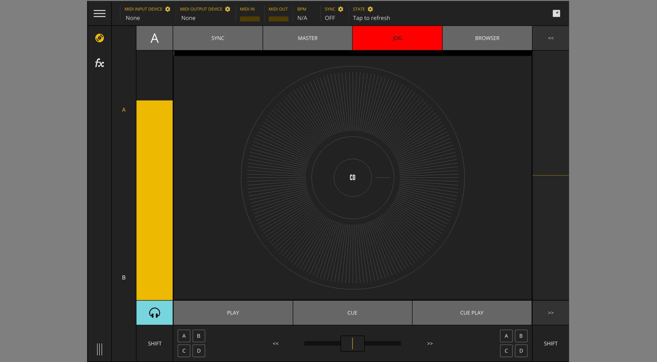Screen dimensions: 657x362
Task: Open the hamburger menu
Action: click(99, 14)
